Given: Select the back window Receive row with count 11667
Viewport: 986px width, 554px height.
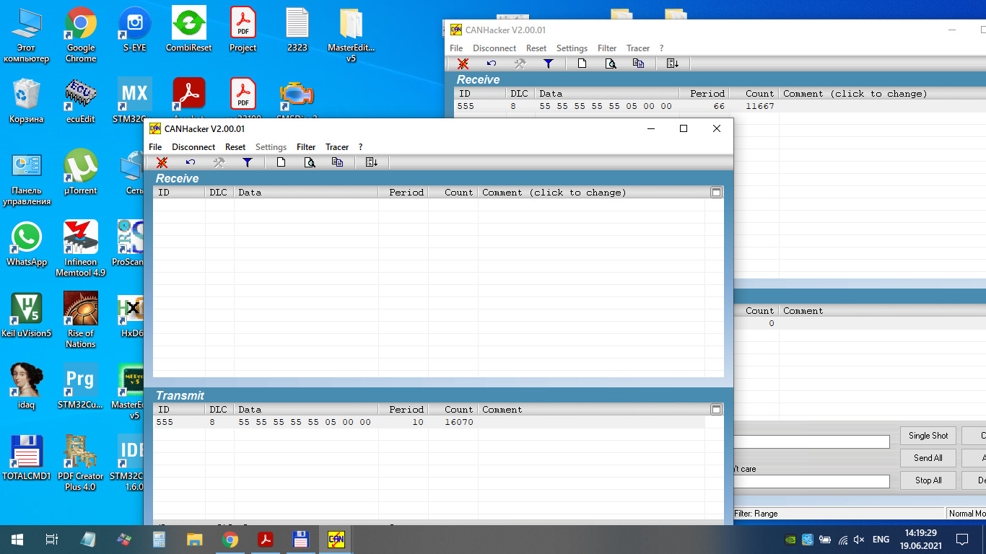Looking at the screenshot, I should tap(720, 106).
